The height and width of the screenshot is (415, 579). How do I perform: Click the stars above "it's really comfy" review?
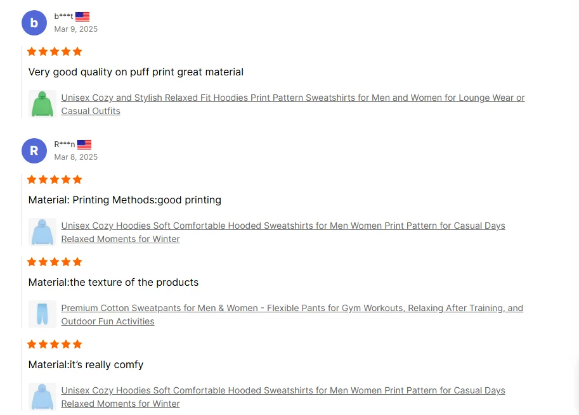(x=55, y=344)
